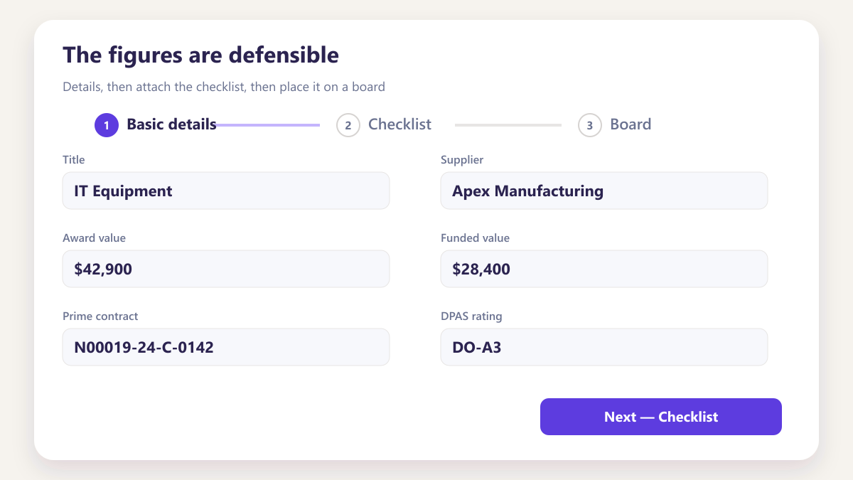Edit the Title field
853x480 pixels.
pyautogui.click(x=226, y=191)
